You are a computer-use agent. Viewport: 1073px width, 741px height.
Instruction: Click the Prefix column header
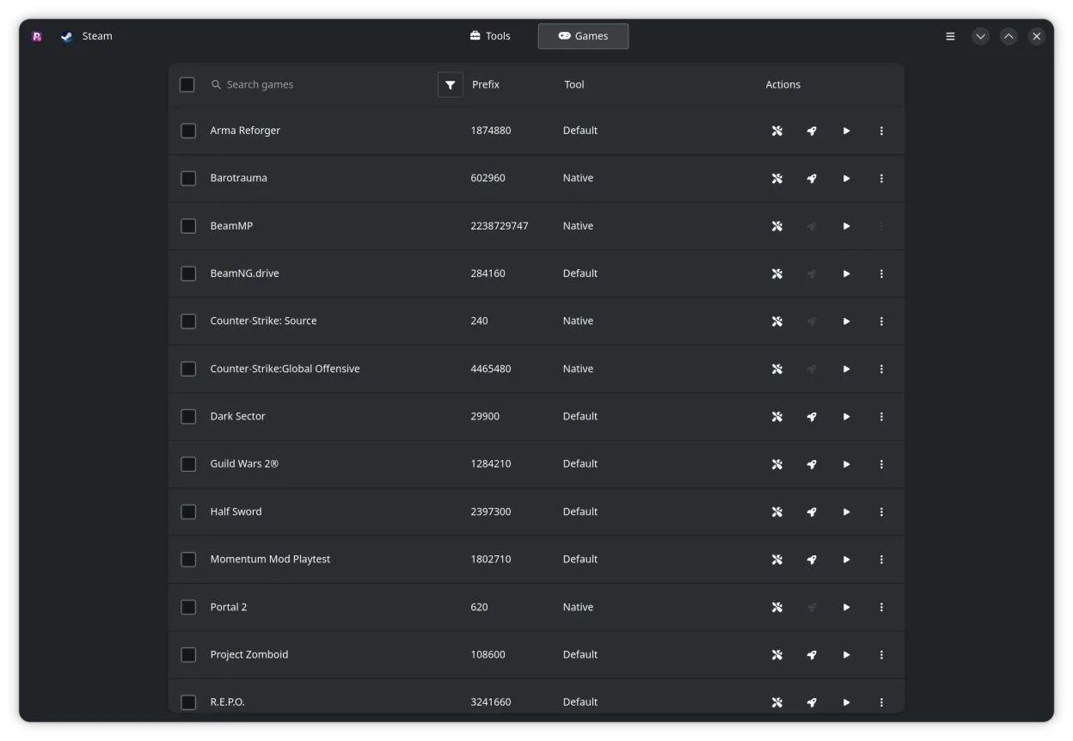point(486,84)
